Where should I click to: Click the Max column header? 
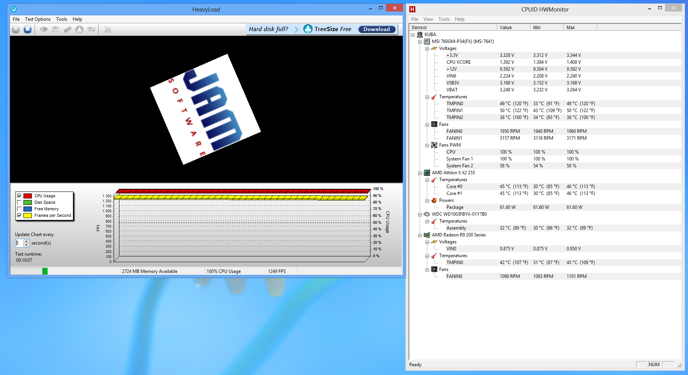pyautogui.click(x=580, y=27)
